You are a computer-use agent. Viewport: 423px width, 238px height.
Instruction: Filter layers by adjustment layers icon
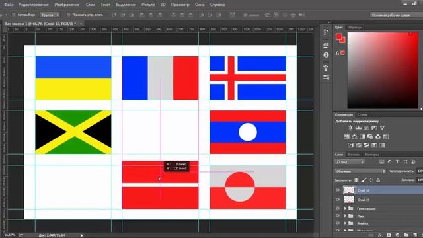click(x=389, y=162)
